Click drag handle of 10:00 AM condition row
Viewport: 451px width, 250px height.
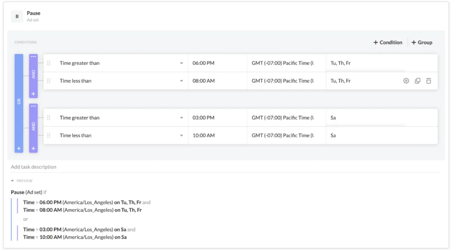(49, 136)
